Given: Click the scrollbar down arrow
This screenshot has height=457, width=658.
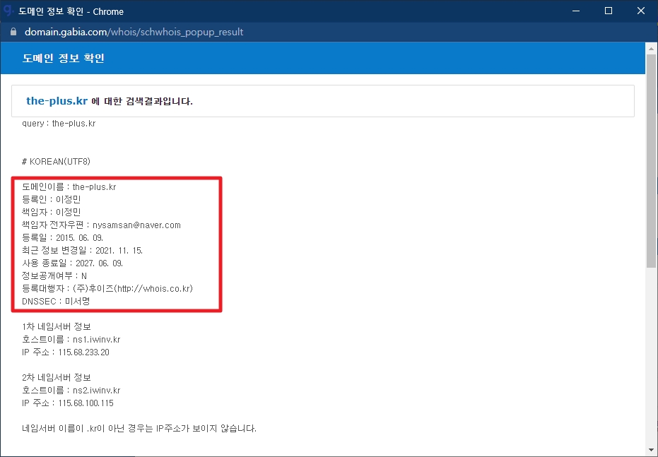Looking at the screenshot, I should click(652, 451).
